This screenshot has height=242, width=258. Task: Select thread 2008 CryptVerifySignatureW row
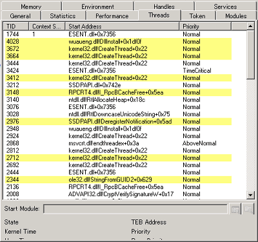[118, 194]
